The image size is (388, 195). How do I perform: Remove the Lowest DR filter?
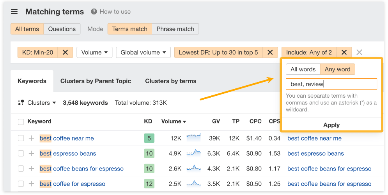(x=270, y=53)
